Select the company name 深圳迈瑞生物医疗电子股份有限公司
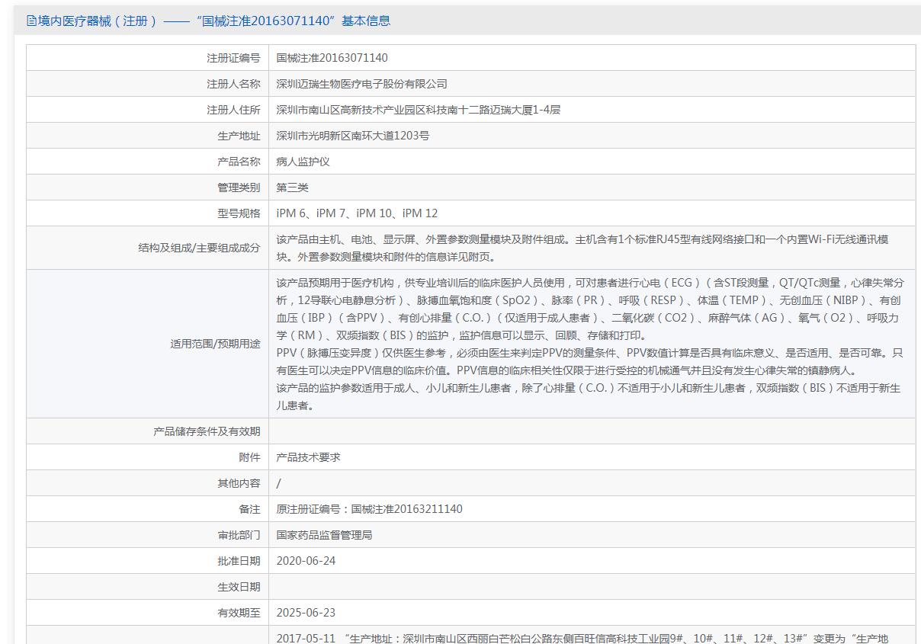This screenshot has width=921, height=644. coord(361,84)
